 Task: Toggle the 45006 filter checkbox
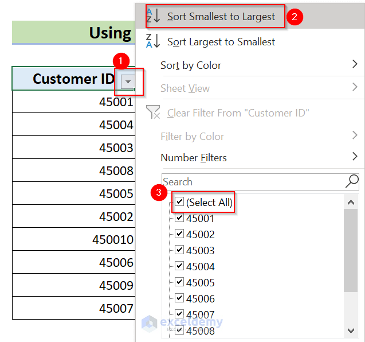click(179, 298)
